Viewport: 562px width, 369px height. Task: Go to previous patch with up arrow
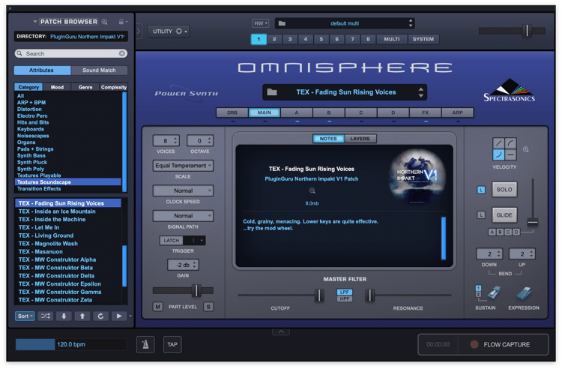[x=82, y=316]
